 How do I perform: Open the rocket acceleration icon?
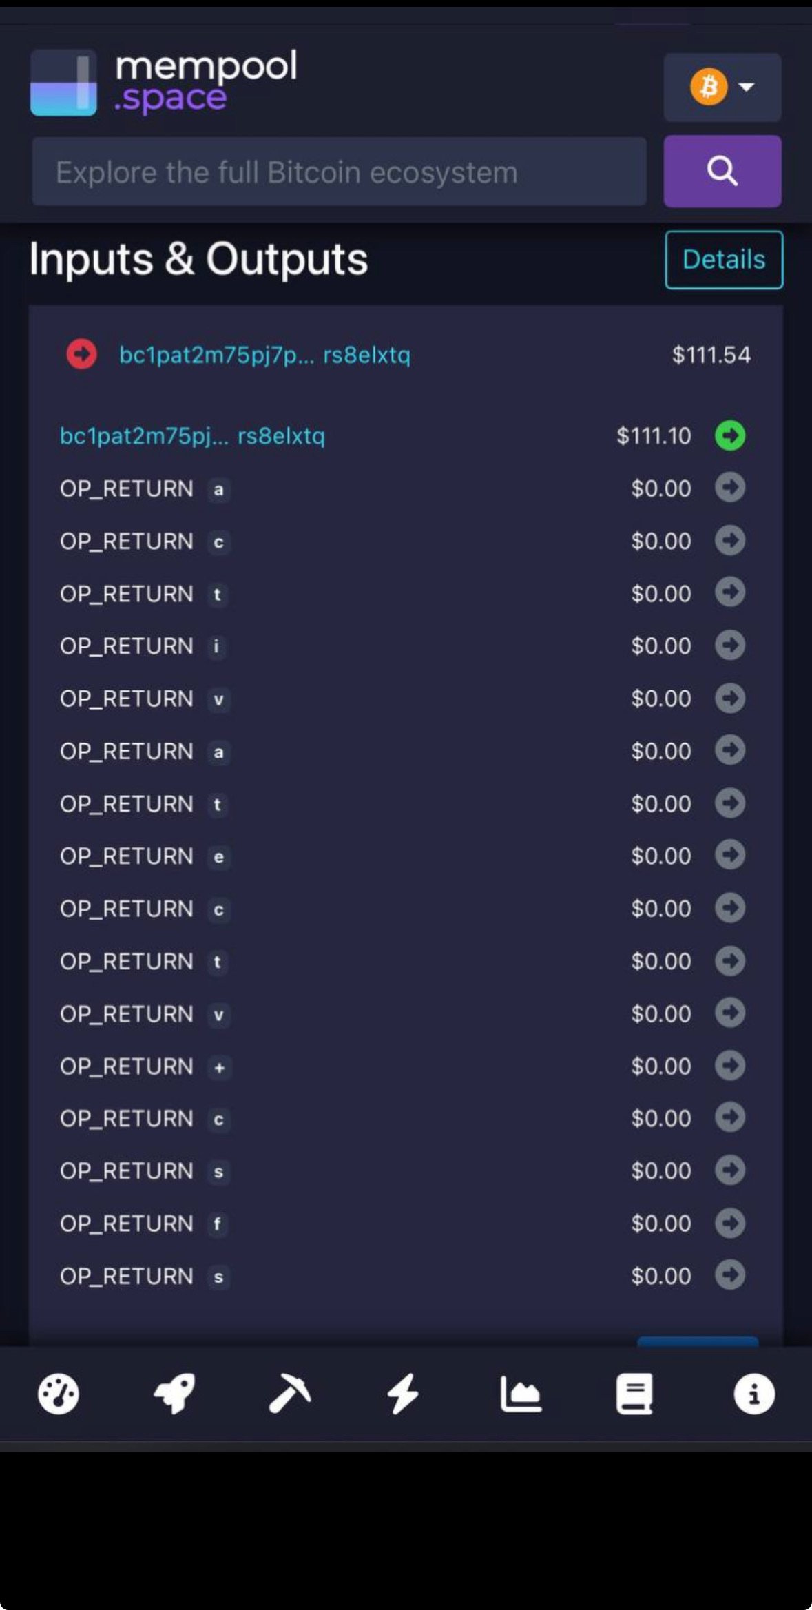click(174, 1394)
